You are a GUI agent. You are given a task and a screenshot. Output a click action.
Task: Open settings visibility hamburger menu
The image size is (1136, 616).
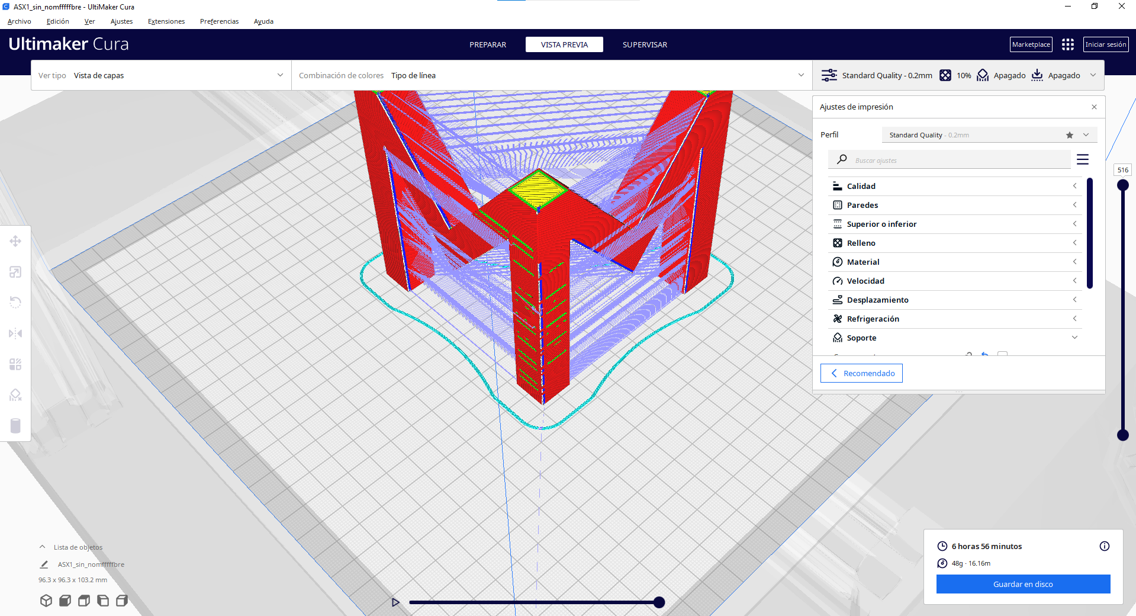coord(1083,159)
